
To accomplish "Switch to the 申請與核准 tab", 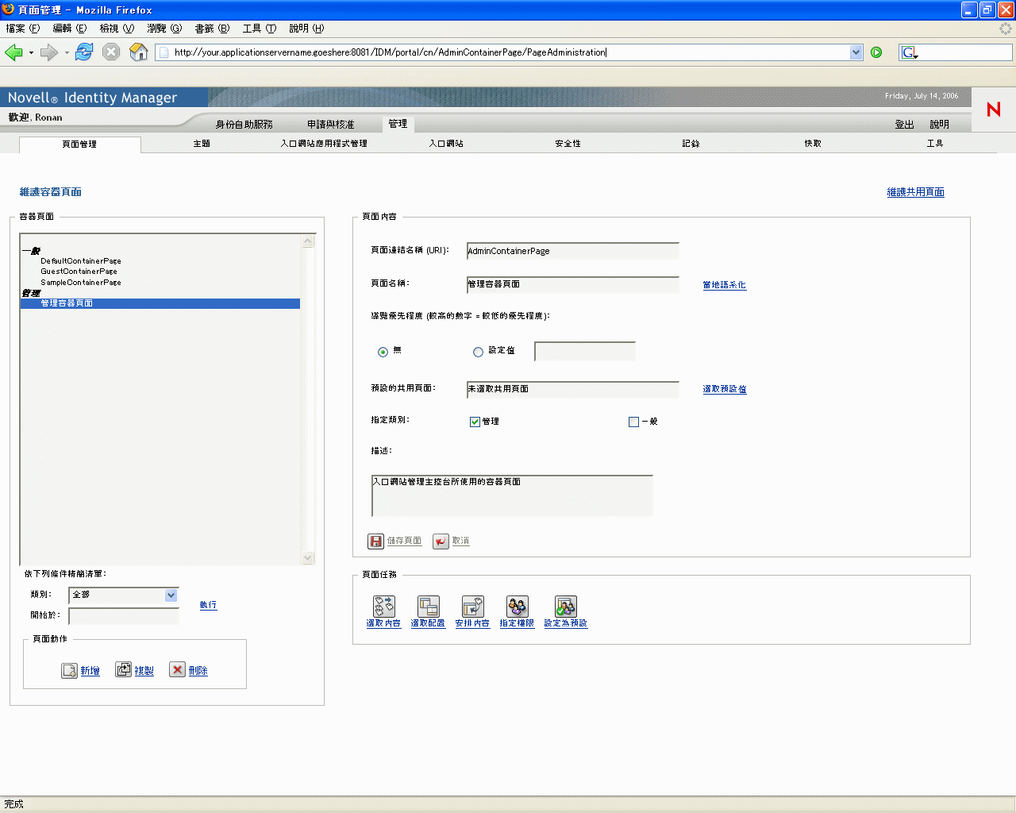I will point(331,125).
